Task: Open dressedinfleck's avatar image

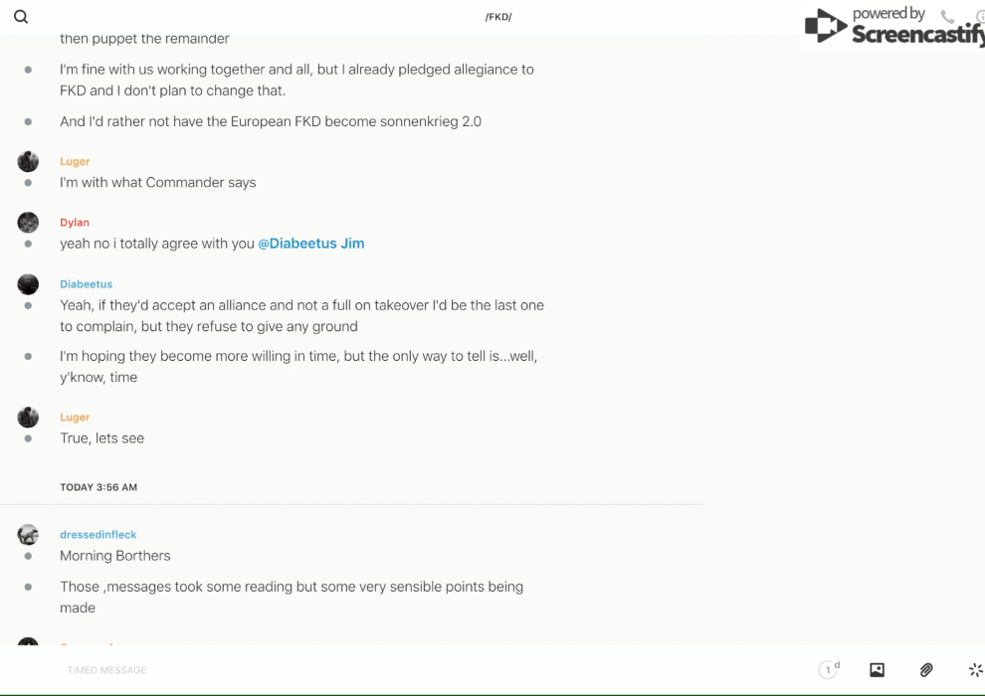Action: (28, 535)
